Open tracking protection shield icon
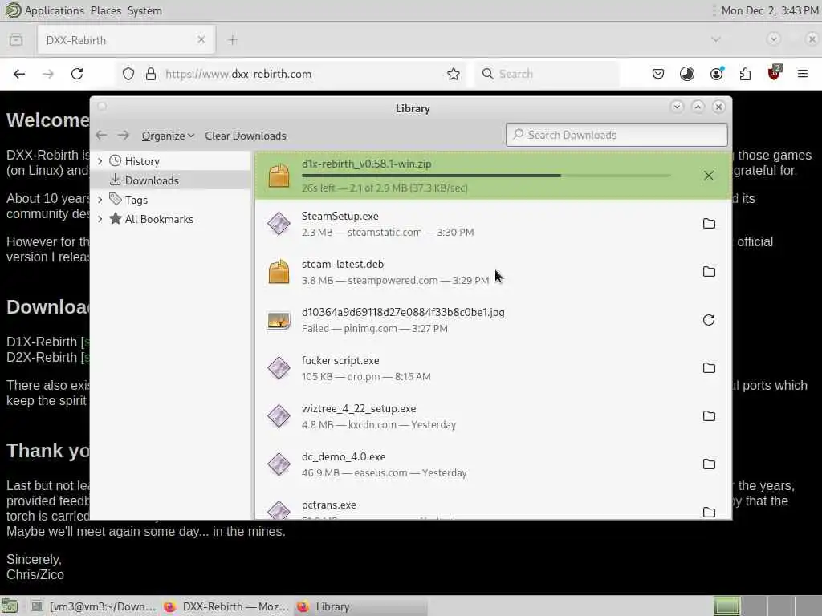 coord(128,74)
